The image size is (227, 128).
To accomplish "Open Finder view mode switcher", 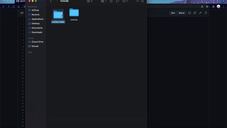I will 90,1.
